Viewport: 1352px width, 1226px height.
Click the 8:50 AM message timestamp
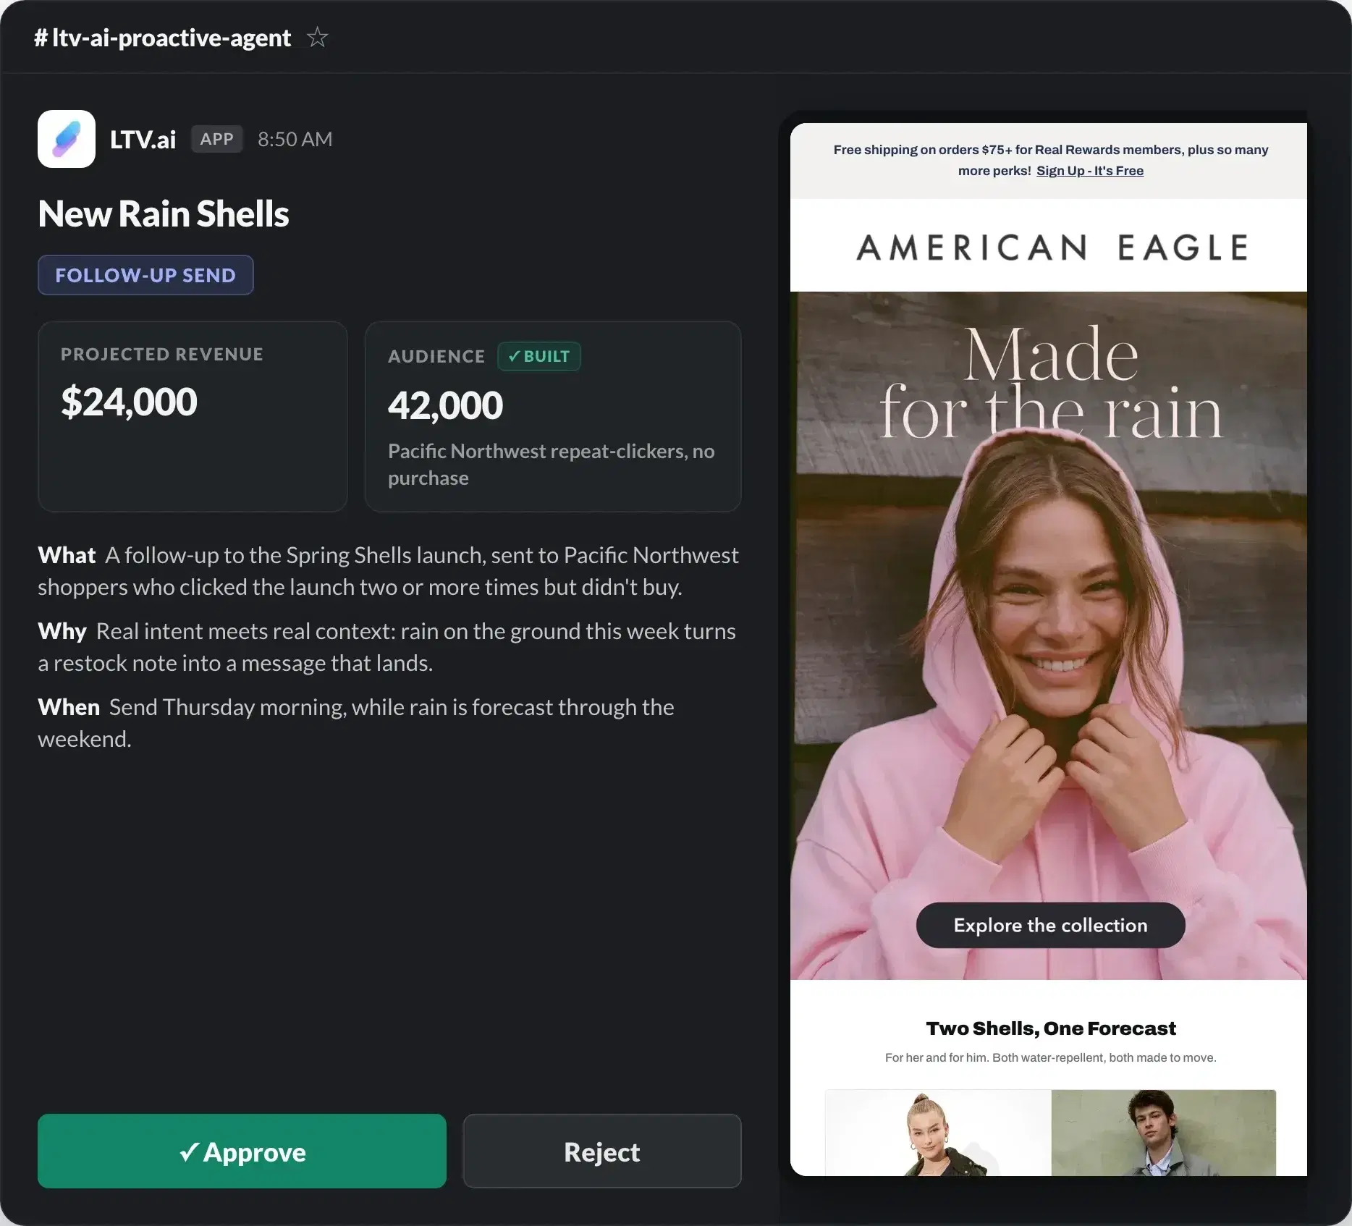click(x=295, y=139)
